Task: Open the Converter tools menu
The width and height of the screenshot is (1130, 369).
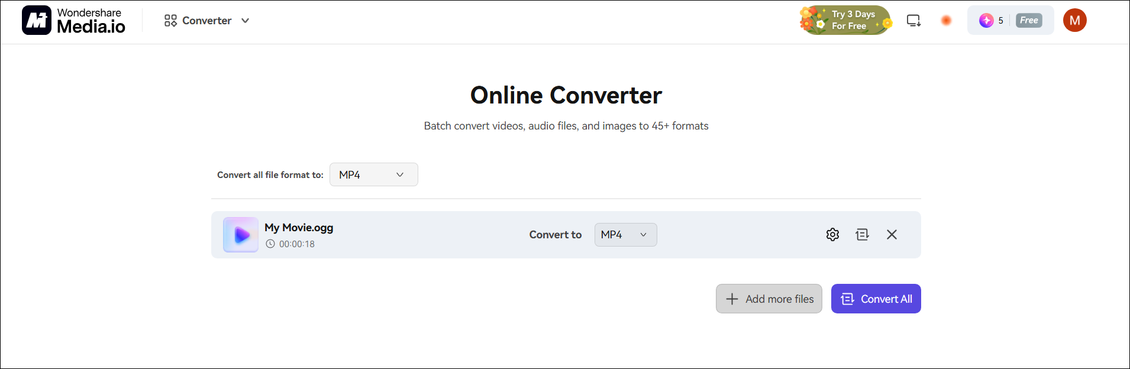Action: point(207,21)
